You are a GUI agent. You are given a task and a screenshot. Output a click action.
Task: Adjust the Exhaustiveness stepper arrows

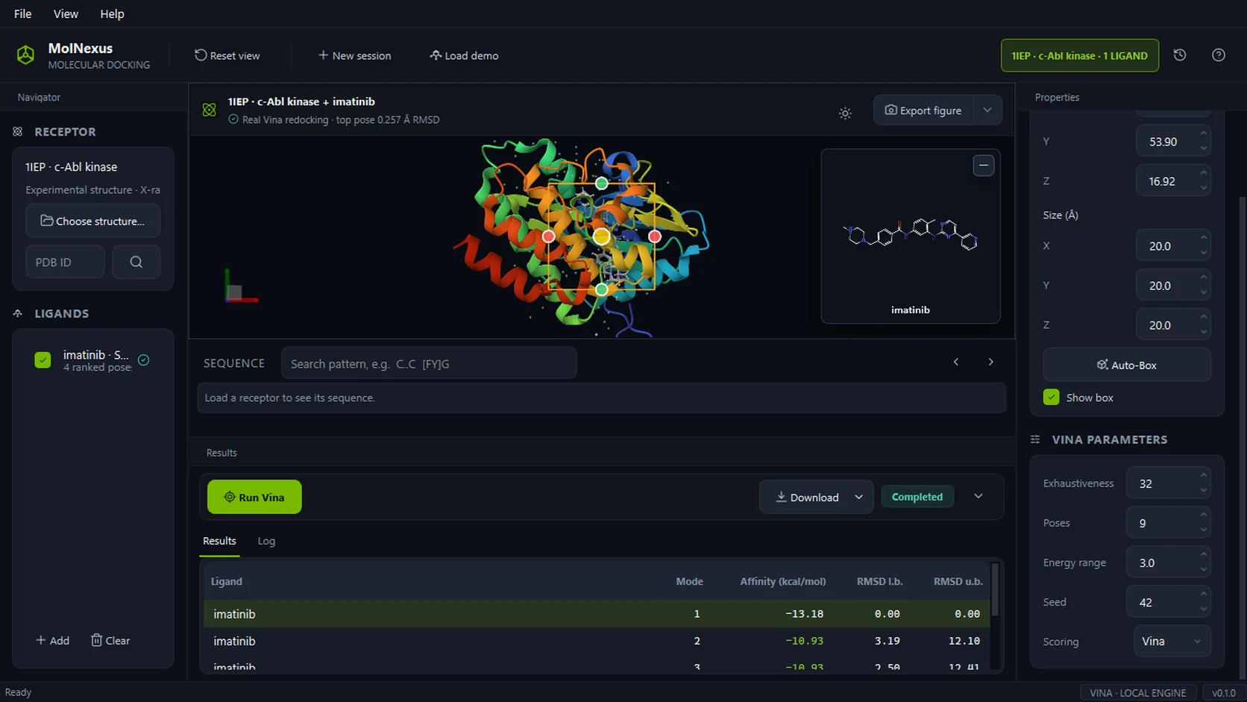click(x=1203, y=483)
